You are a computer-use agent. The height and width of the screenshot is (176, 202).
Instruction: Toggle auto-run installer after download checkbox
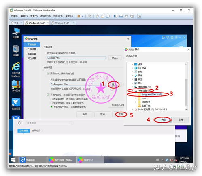(48, 95)
